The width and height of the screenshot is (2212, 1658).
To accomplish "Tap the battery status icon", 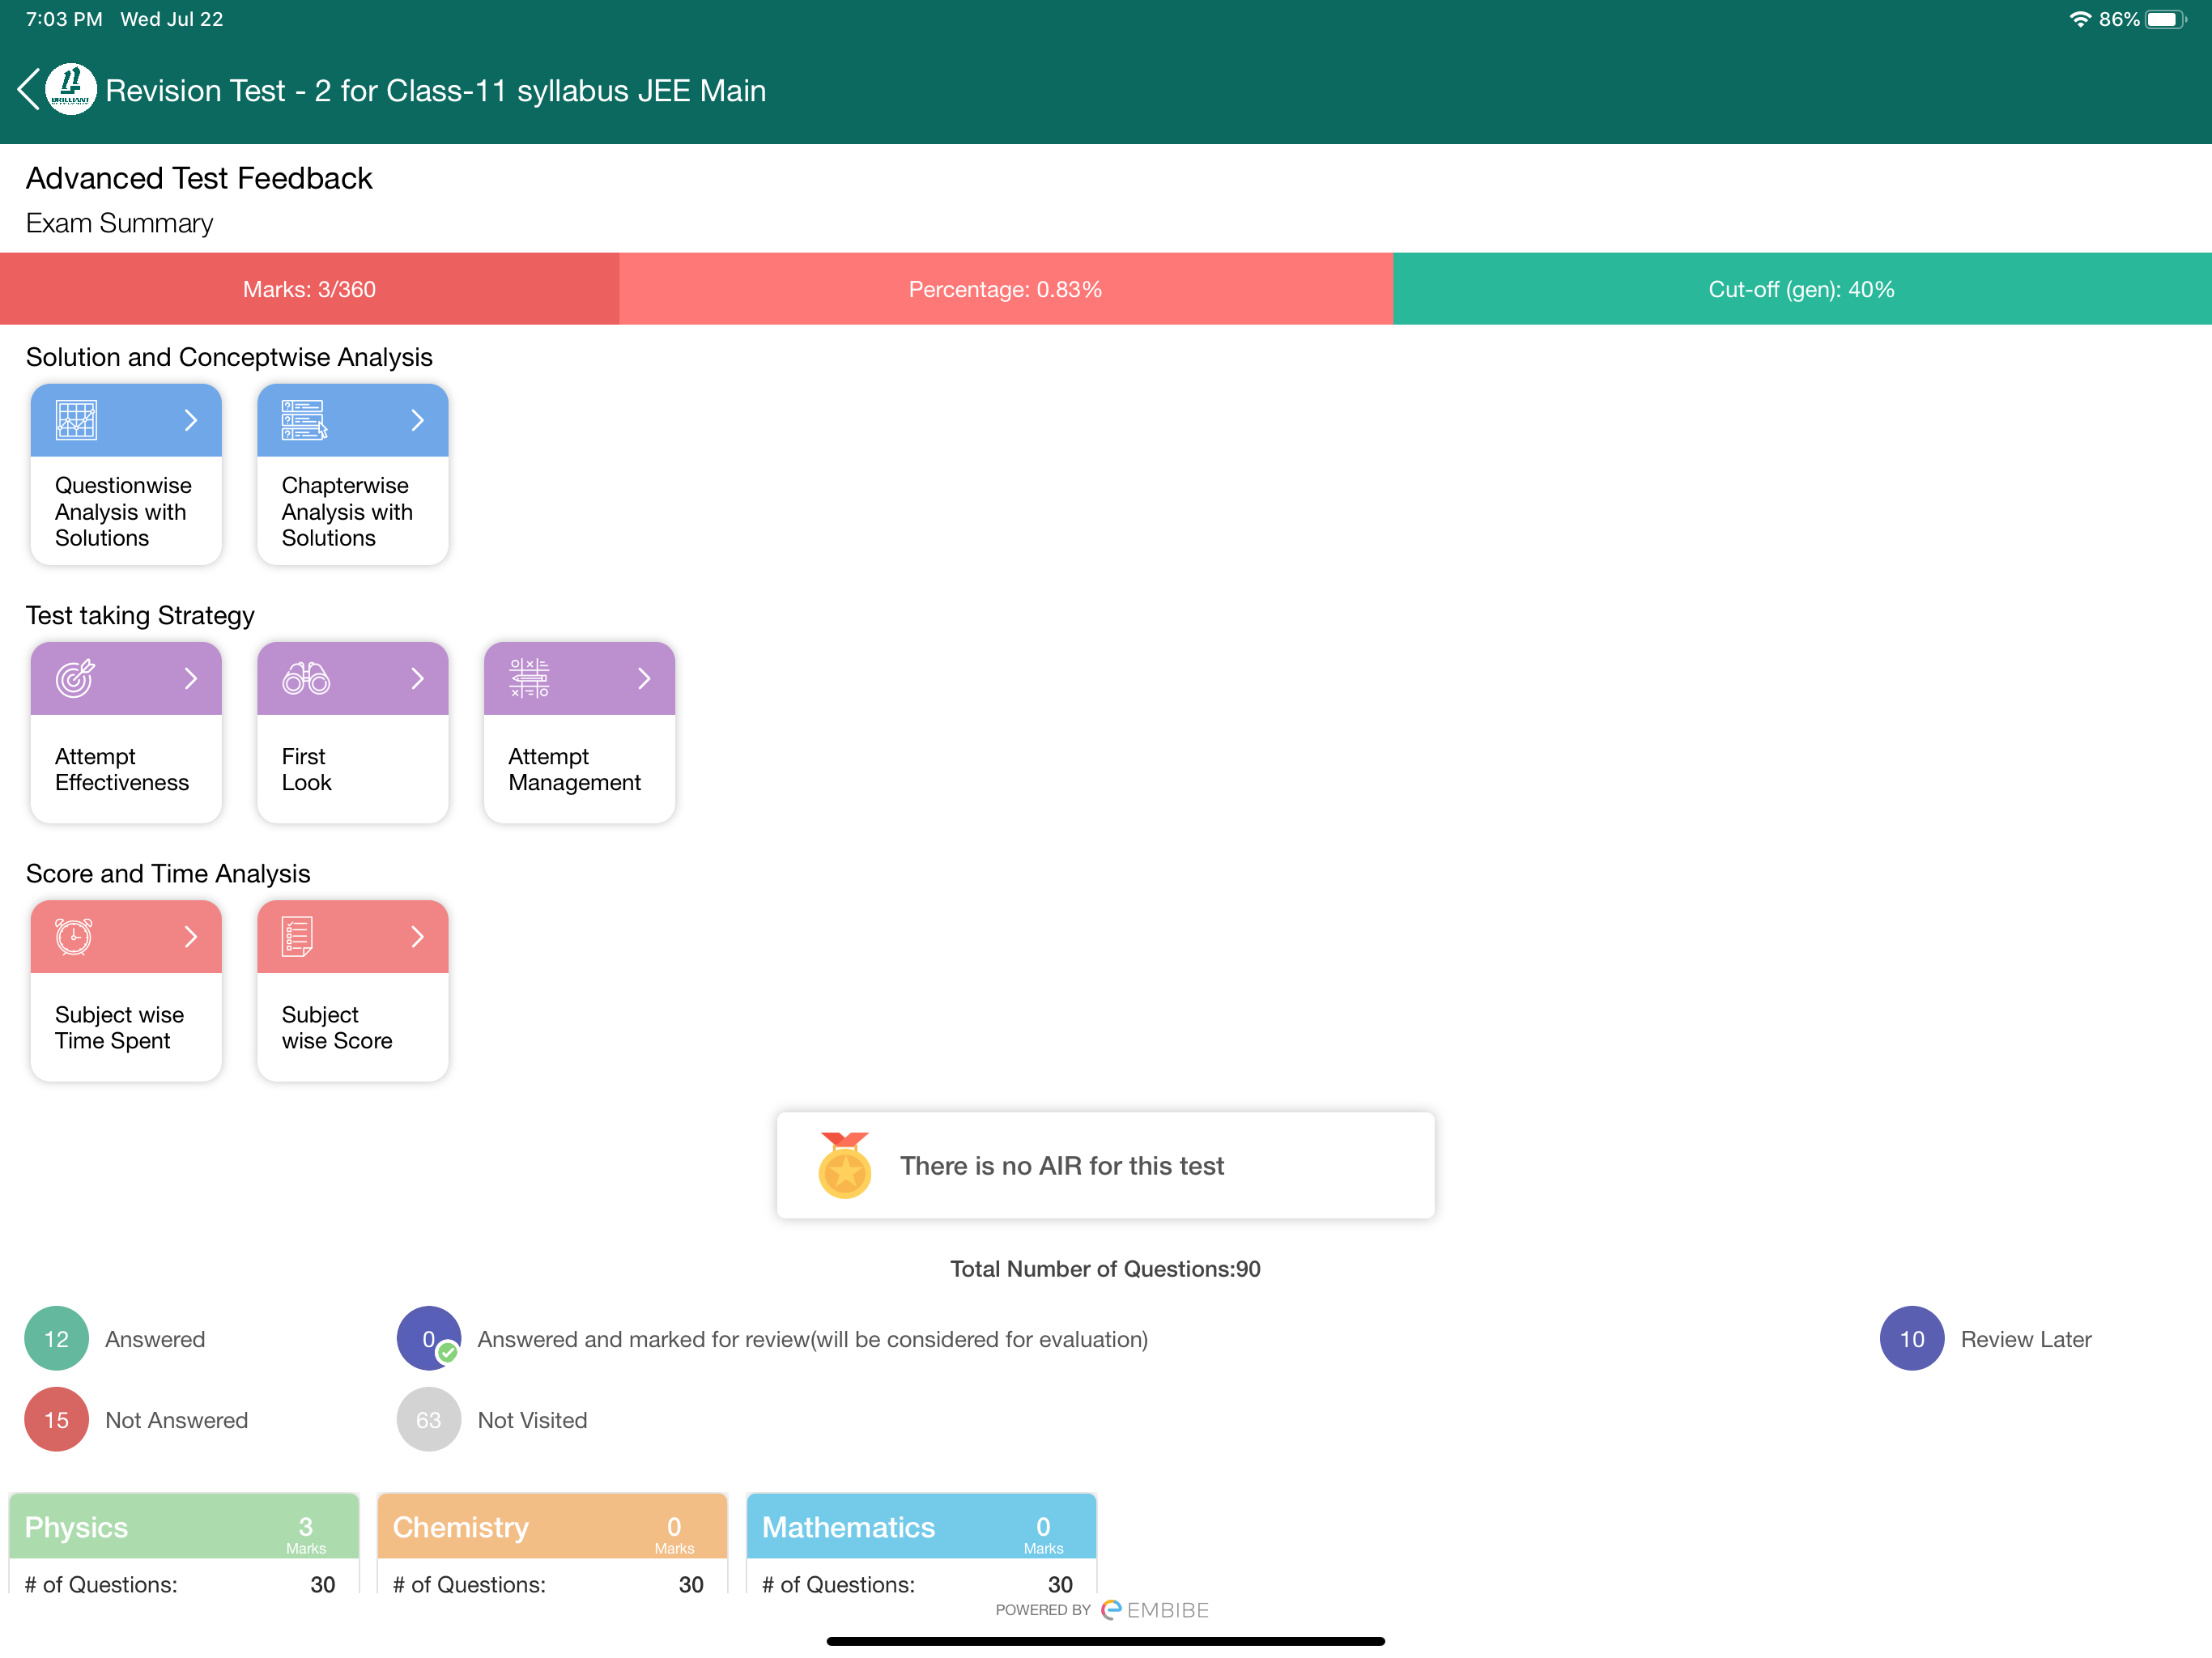I will 2166,19.
